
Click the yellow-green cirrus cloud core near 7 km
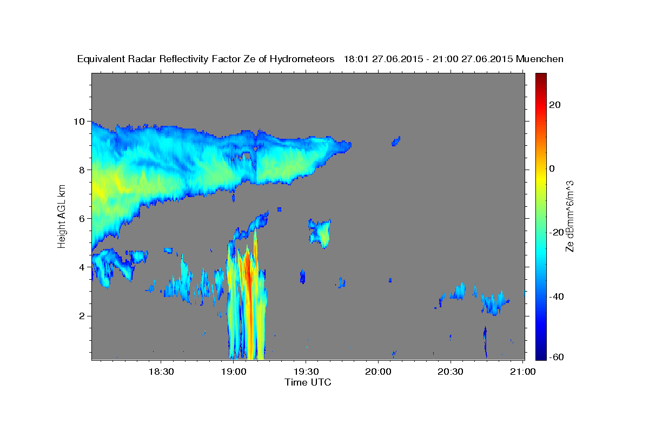click(111, 186)
